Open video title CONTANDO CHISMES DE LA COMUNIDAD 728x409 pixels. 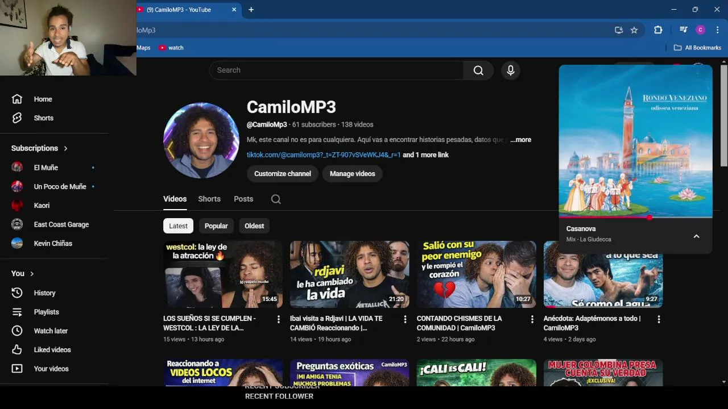pos(460,323)
